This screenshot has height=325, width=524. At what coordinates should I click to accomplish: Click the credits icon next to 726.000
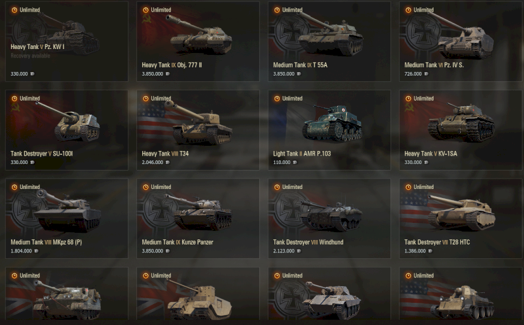(x=426, y=74)
